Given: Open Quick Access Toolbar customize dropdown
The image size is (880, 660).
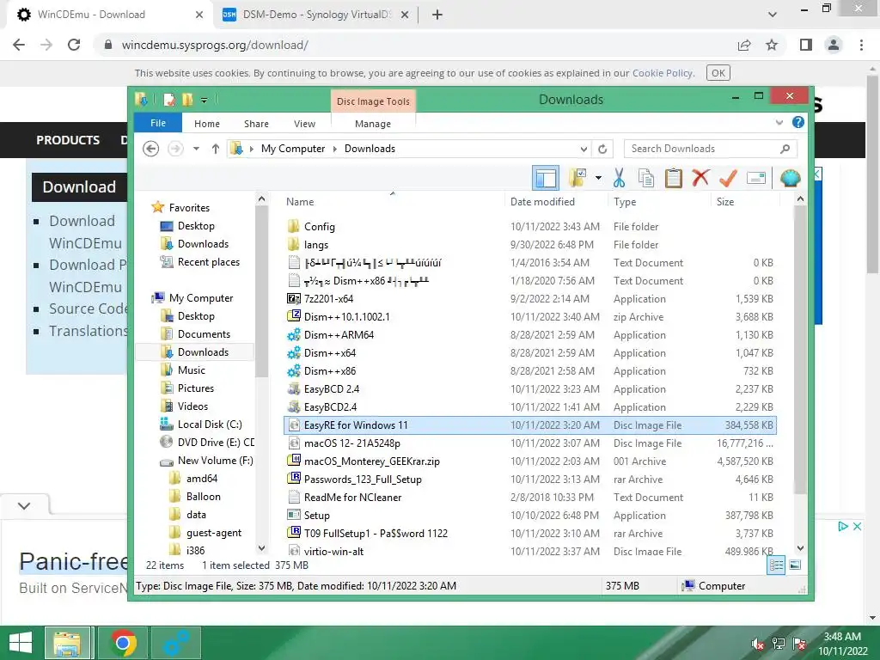Looking at the screenshot, I should [x=205, y=100].
